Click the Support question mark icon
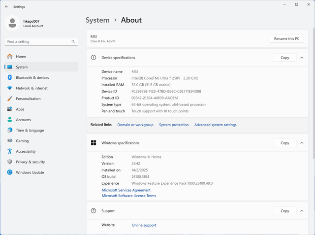Image resolution: width=315 pixels, height=235 pixels. coord(94,211)
